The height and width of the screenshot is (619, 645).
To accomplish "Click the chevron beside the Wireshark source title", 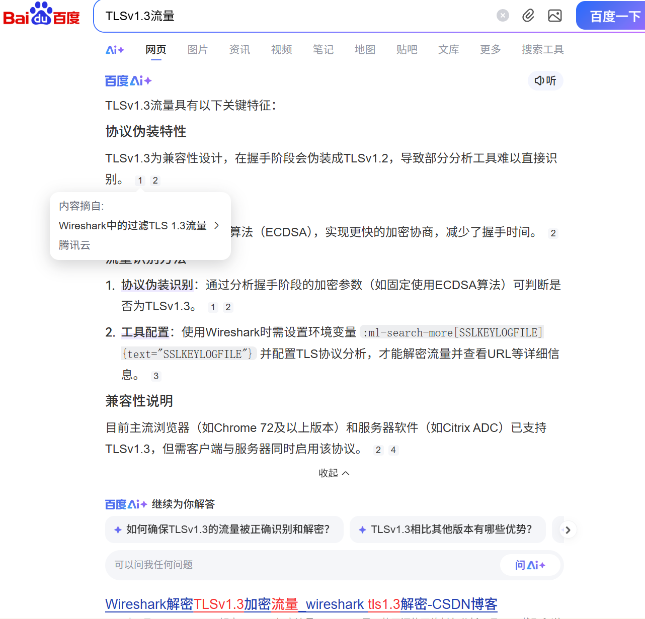I will coord(217,225).
